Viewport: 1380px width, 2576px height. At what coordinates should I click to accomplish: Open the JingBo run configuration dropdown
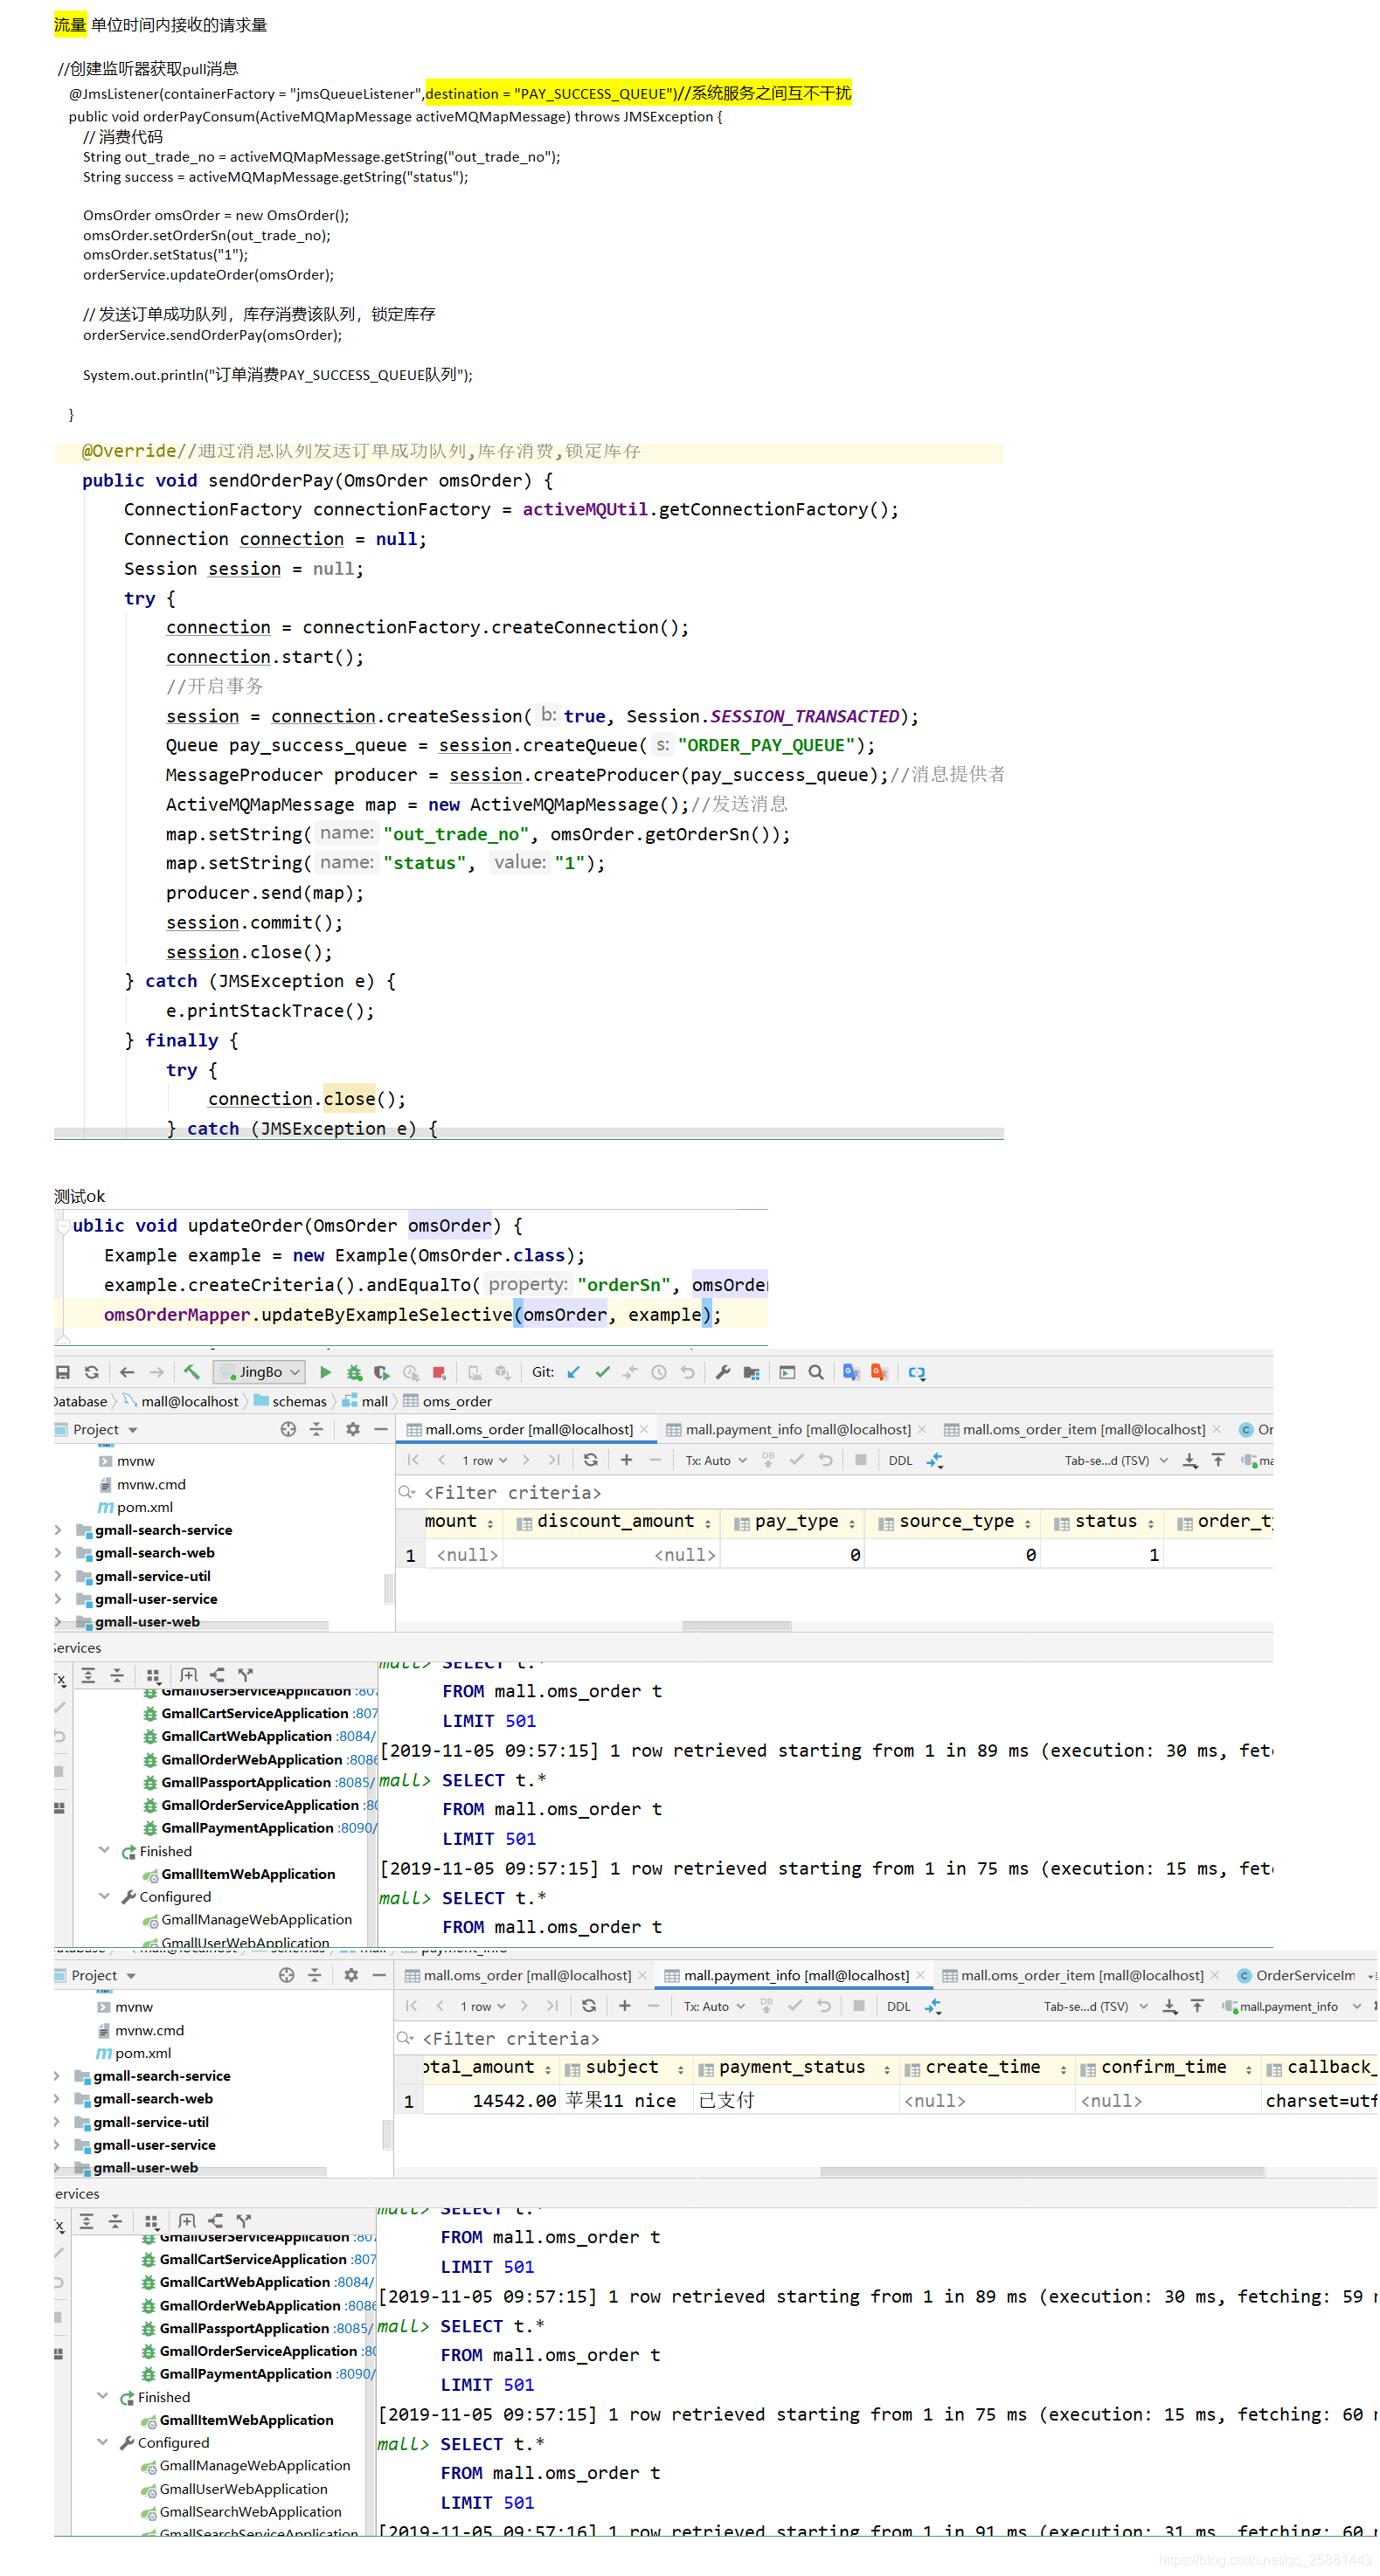[x=260, y=1372]
